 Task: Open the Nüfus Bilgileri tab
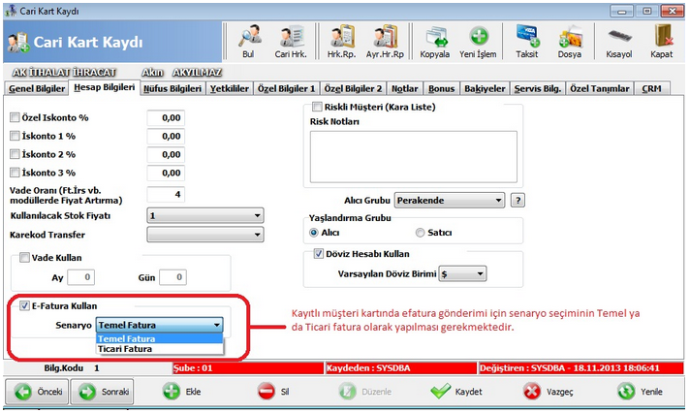click(172, 88)
